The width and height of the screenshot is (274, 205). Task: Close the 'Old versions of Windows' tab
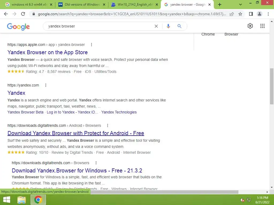click(104, 5)
